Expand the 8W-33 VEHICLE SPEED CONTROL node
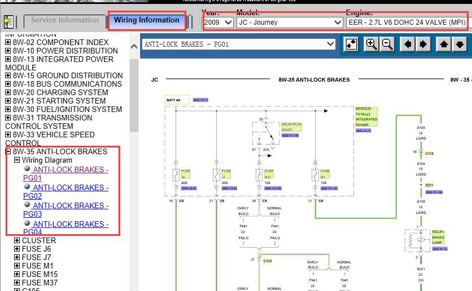The width and height of the screenshot is (472, 291). point(8,135)
